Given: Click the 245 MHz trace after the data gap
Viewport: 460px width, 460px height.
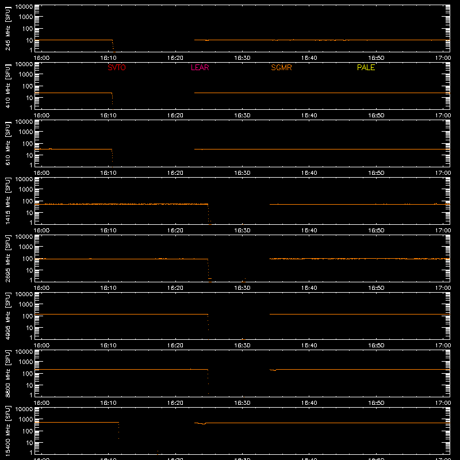Looking at the screenshot, I should (x=322, y=40).
